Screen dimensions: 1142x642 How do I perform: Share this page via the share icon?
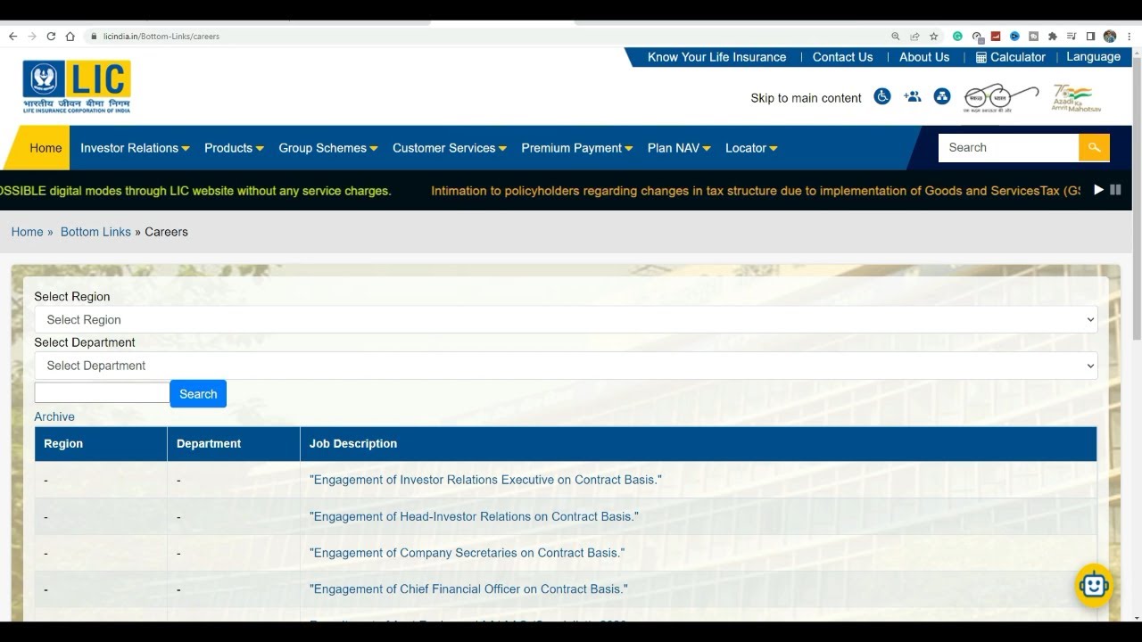[x=914, y=37]
